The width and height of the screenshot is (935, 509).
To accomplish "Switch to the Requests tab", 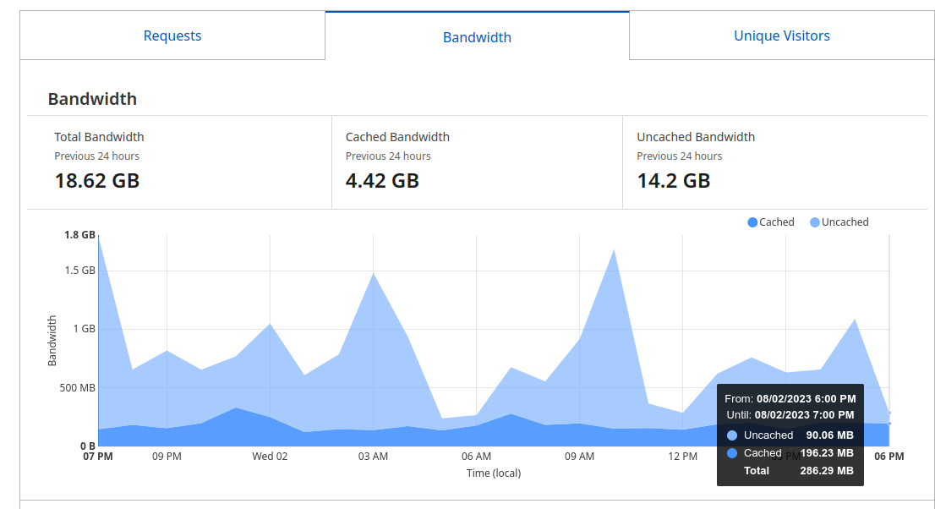I will (x=172, y=36).
